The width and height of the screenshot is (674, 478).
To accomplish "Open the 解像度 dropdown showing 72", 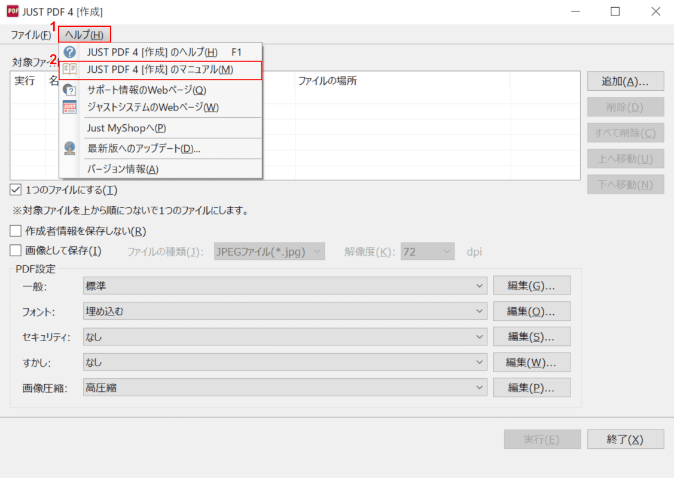I will [427, 252].
